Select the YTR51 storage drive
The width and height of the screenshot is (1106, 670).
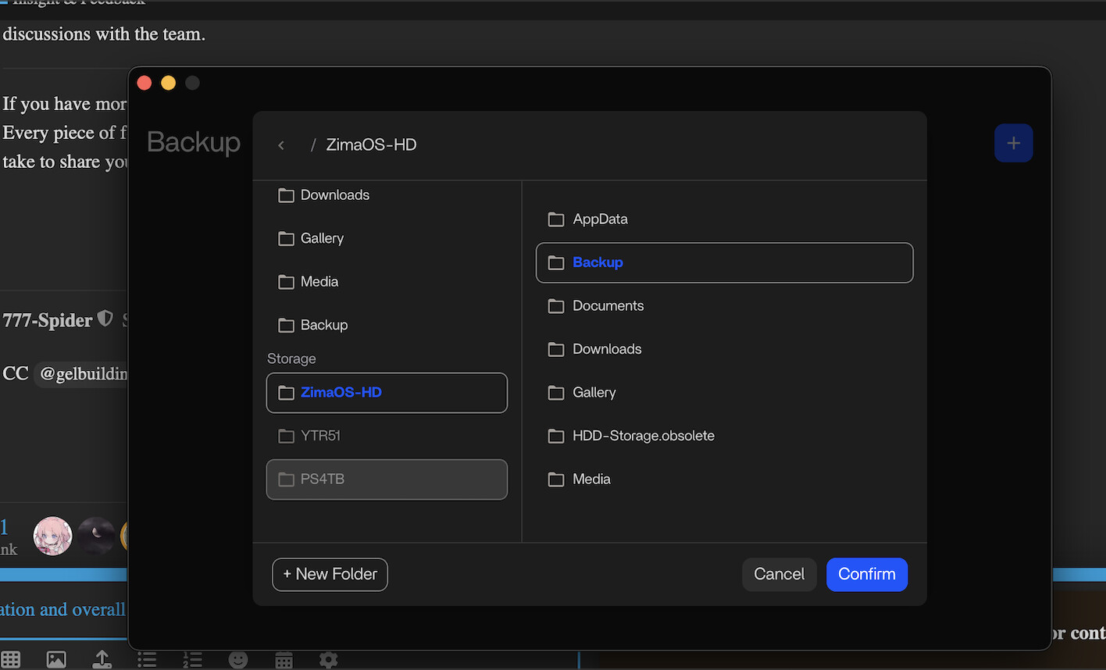pos(387,436)
